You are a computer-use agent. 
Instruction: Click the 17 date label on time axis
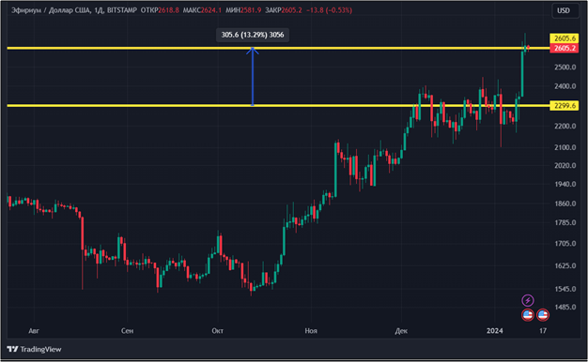pos(543,331)
